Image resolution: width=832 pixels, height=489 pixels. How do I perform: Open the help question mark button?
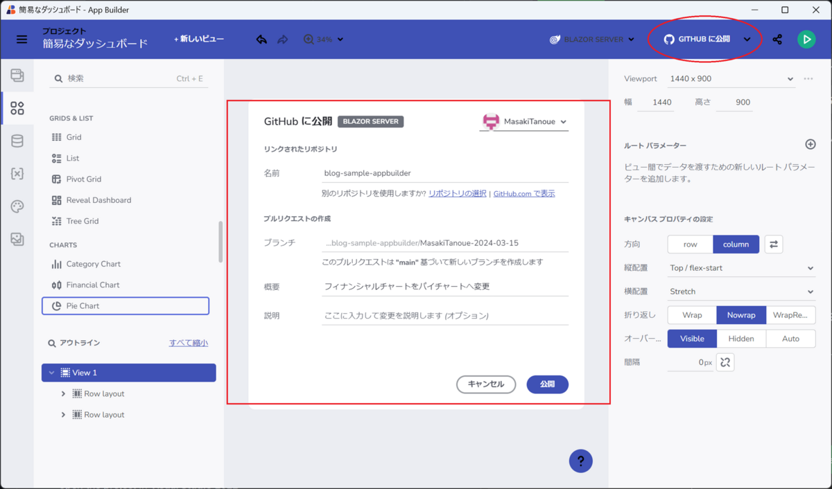(581, 461)
